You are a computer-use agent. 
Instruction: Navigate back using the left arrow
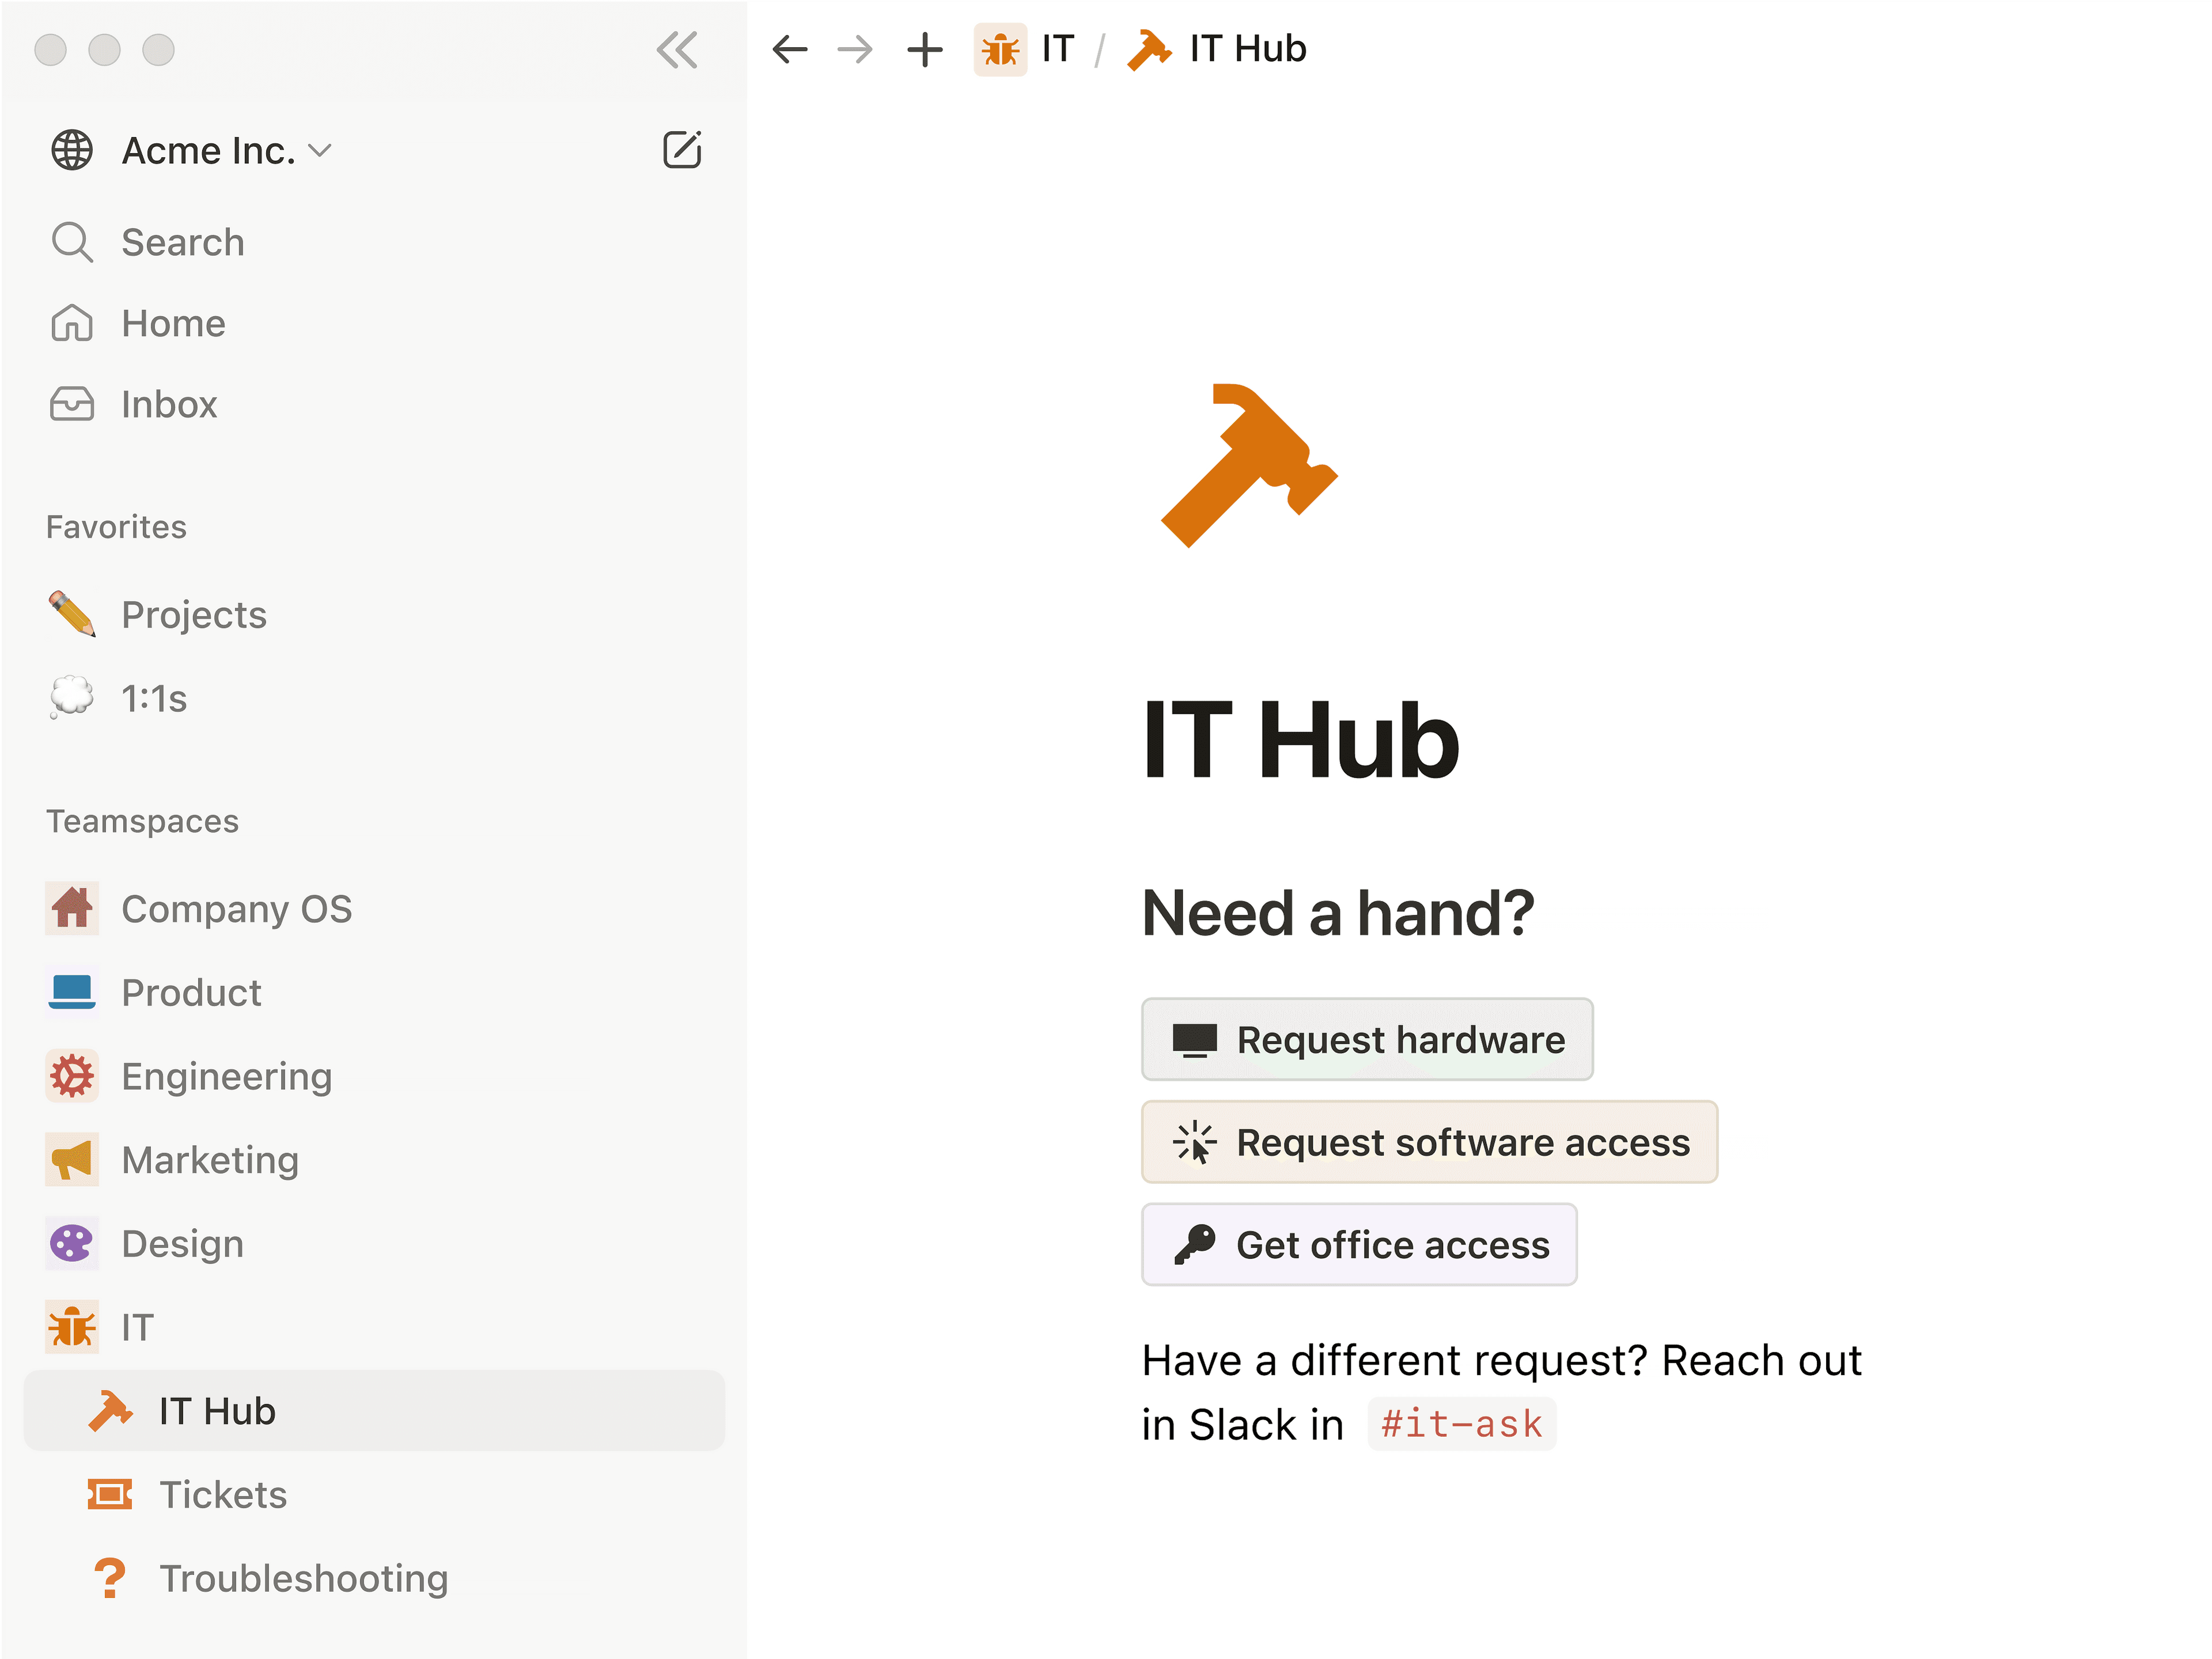click(x=790, y=48)
